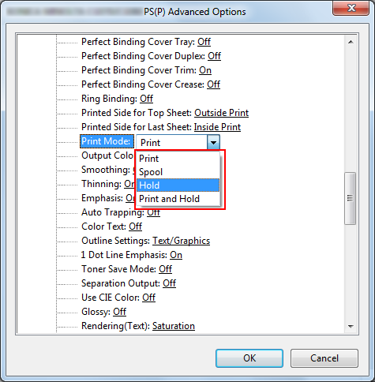Click the Outside Print value
The width and height of the screenshot is (375, 382).
(222, 113)
